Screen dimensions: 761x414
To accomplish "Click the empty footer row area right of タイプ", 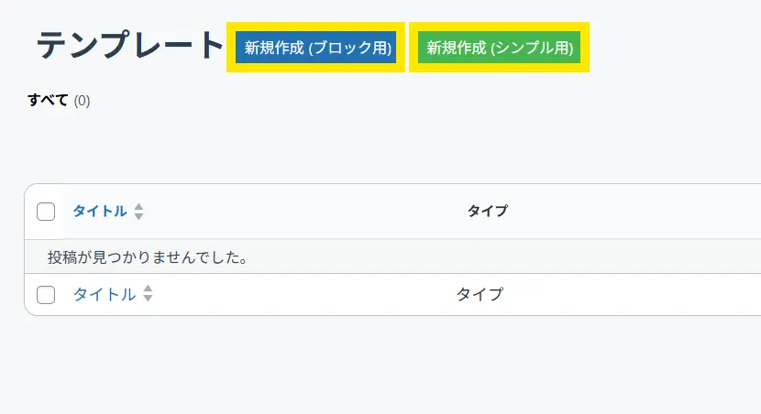I will pos(642,294).
